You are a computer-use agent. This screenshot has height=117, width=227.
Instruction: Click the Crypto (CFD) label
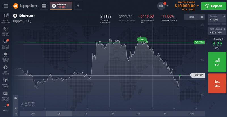22,21
